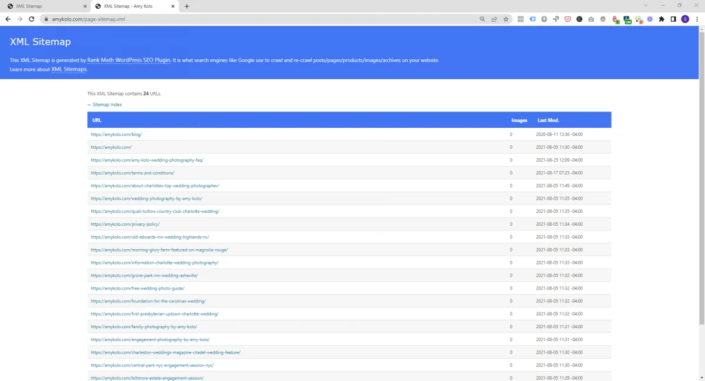
Task: Open the tab search dropdown arrow
Action: coord(646,5)
